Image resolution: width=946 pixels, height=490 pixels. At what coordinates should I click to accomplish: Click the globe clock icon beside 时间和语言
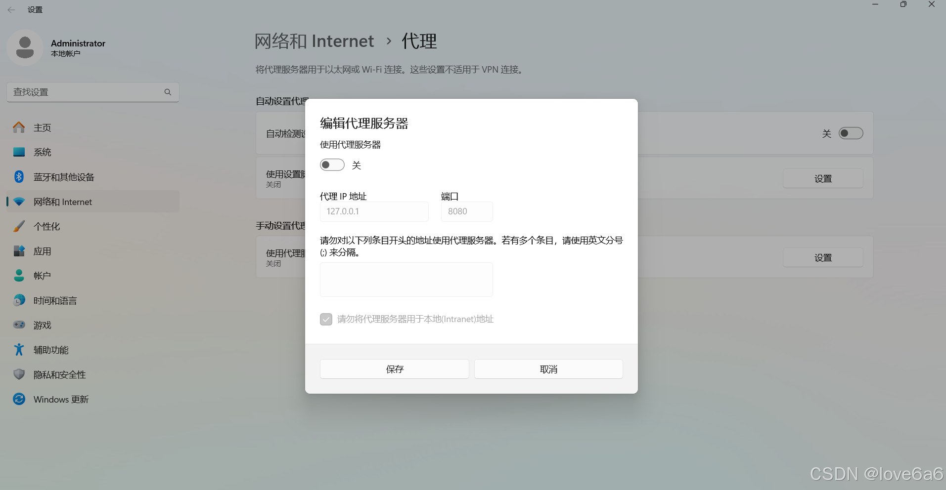[x=19, y=300]
